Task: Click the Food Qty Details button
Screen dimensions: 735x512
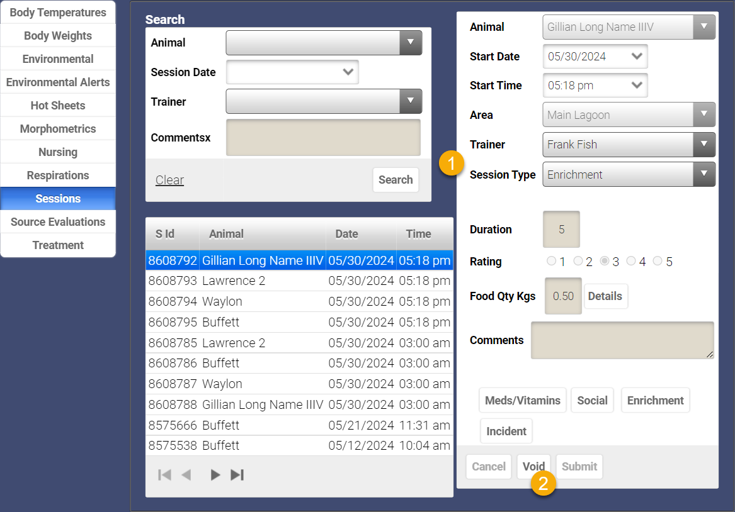Action: point(605,296)
